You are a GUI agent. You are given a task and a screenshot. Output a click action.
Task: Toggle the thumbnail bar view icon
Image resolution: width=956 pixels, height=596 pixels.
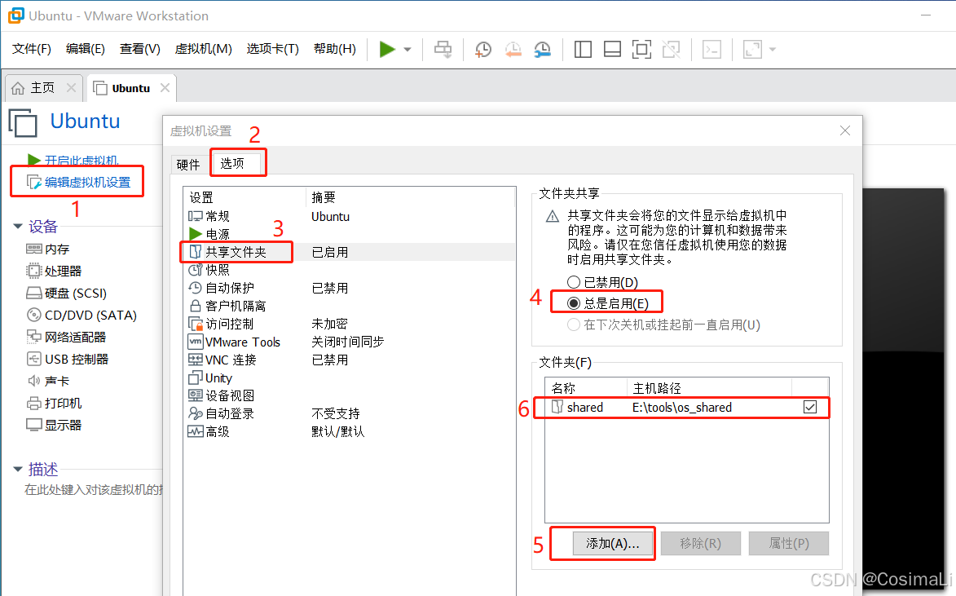(612, 50)
